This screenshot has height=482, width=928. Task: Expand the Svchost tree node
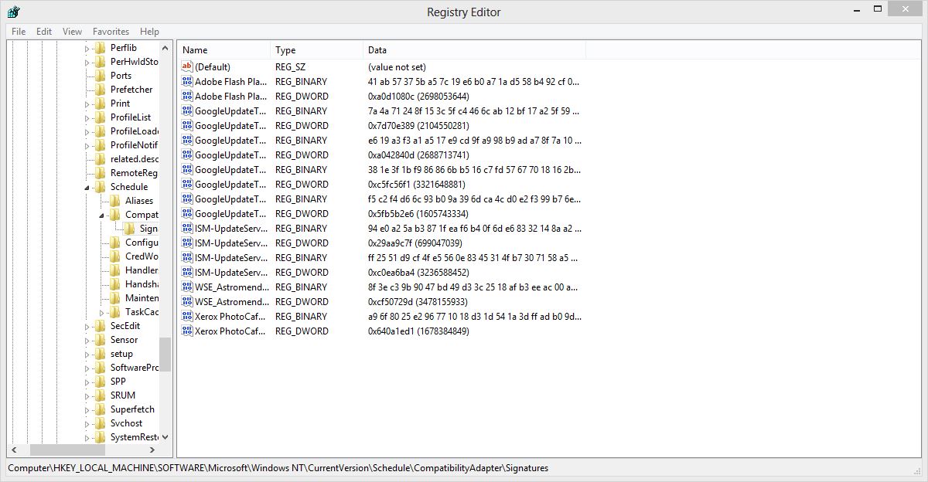[x=87, y=423]
